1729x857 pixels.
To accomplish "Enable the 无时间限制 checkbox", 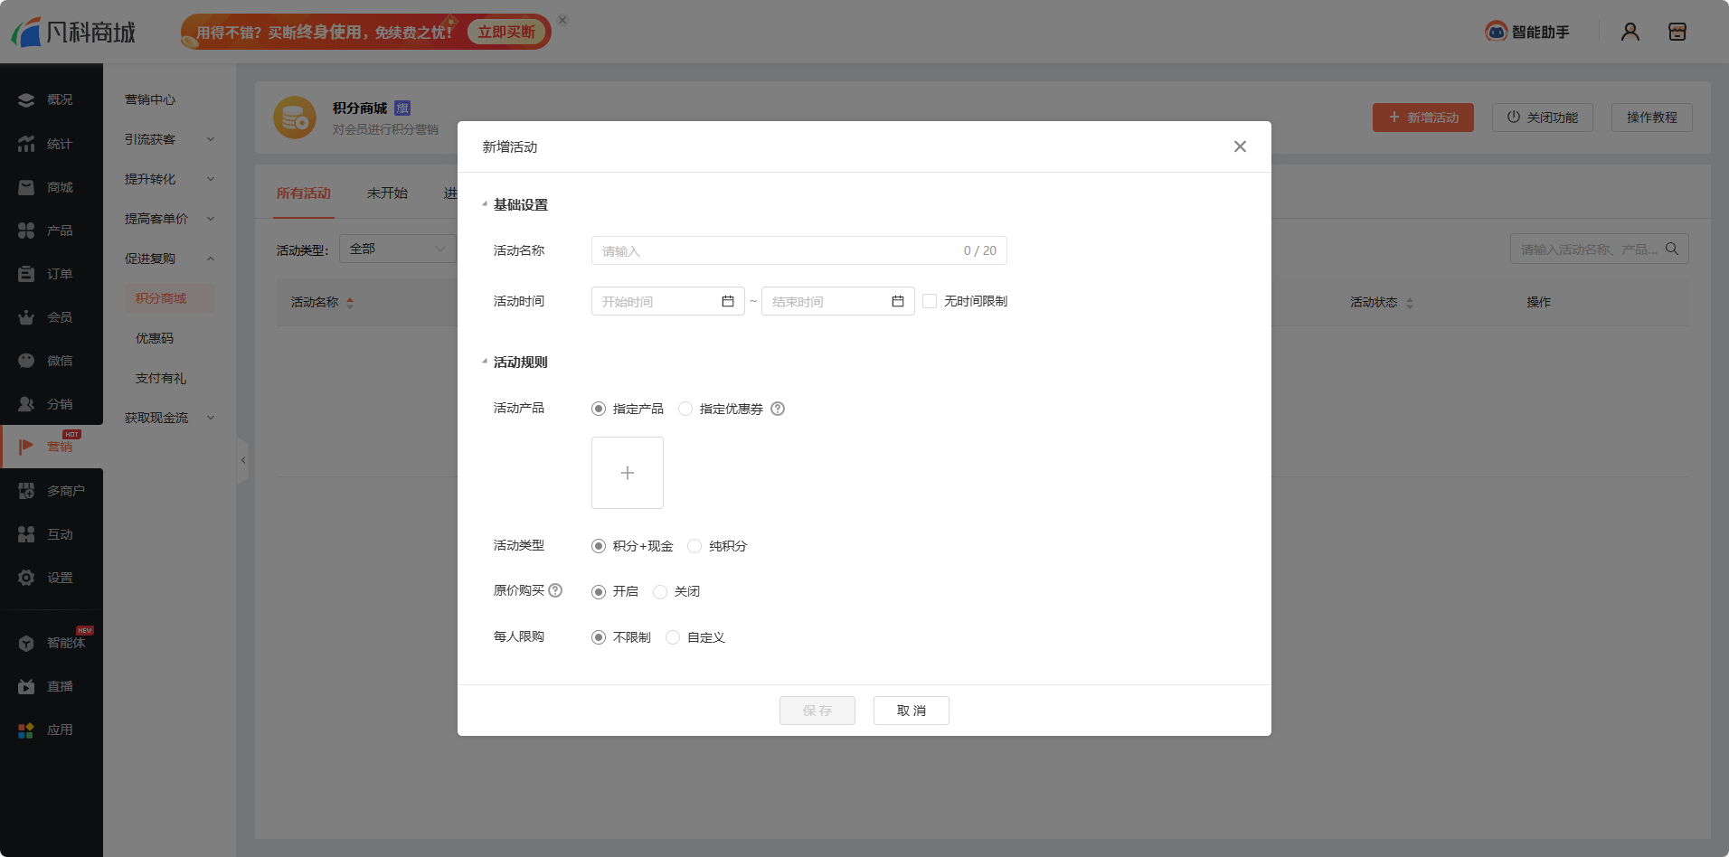I will (x=931, y=300).
